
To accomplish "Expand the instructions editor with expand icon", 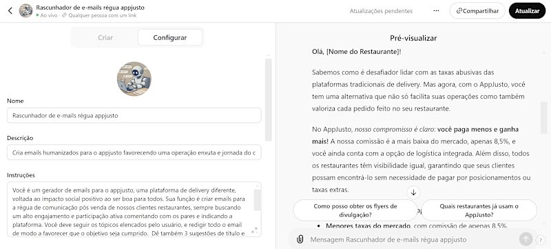I will pos(254,230).
